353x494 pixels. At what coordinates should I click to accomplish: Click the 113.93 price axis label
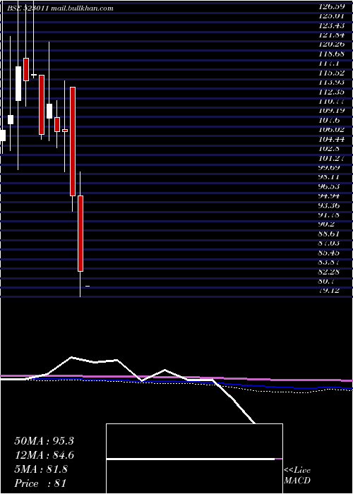tap(333, 82)
